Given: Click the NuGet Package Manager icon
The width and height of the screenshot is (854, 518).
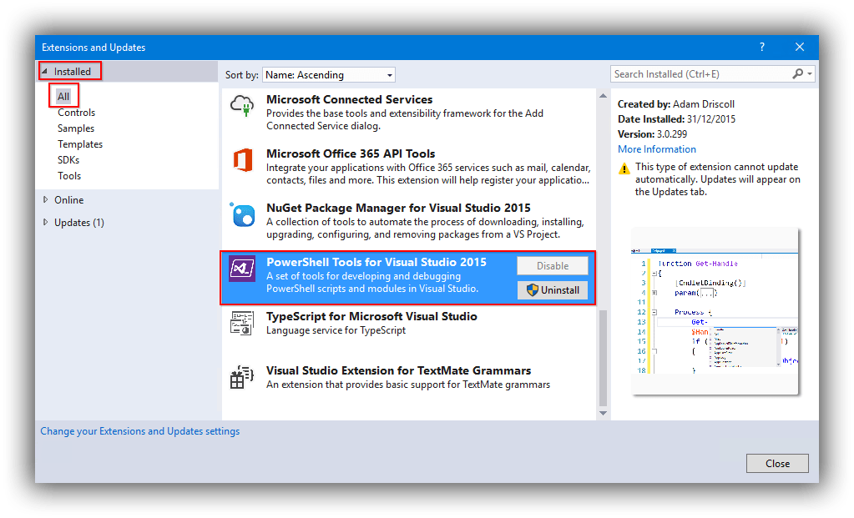Looking at the screenshot, I should tap(242, 214).
